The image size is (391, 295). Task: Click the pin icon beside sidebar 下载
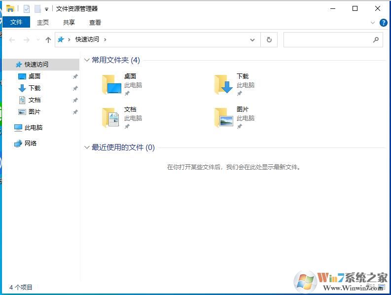click(75, 88)
